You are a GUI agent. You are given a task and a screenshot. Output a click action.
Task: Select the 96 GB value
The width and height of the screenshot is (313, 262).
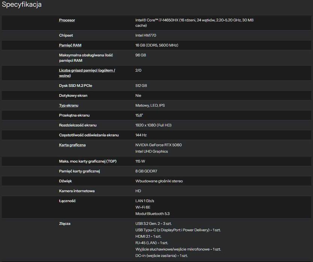coord(141,55)
